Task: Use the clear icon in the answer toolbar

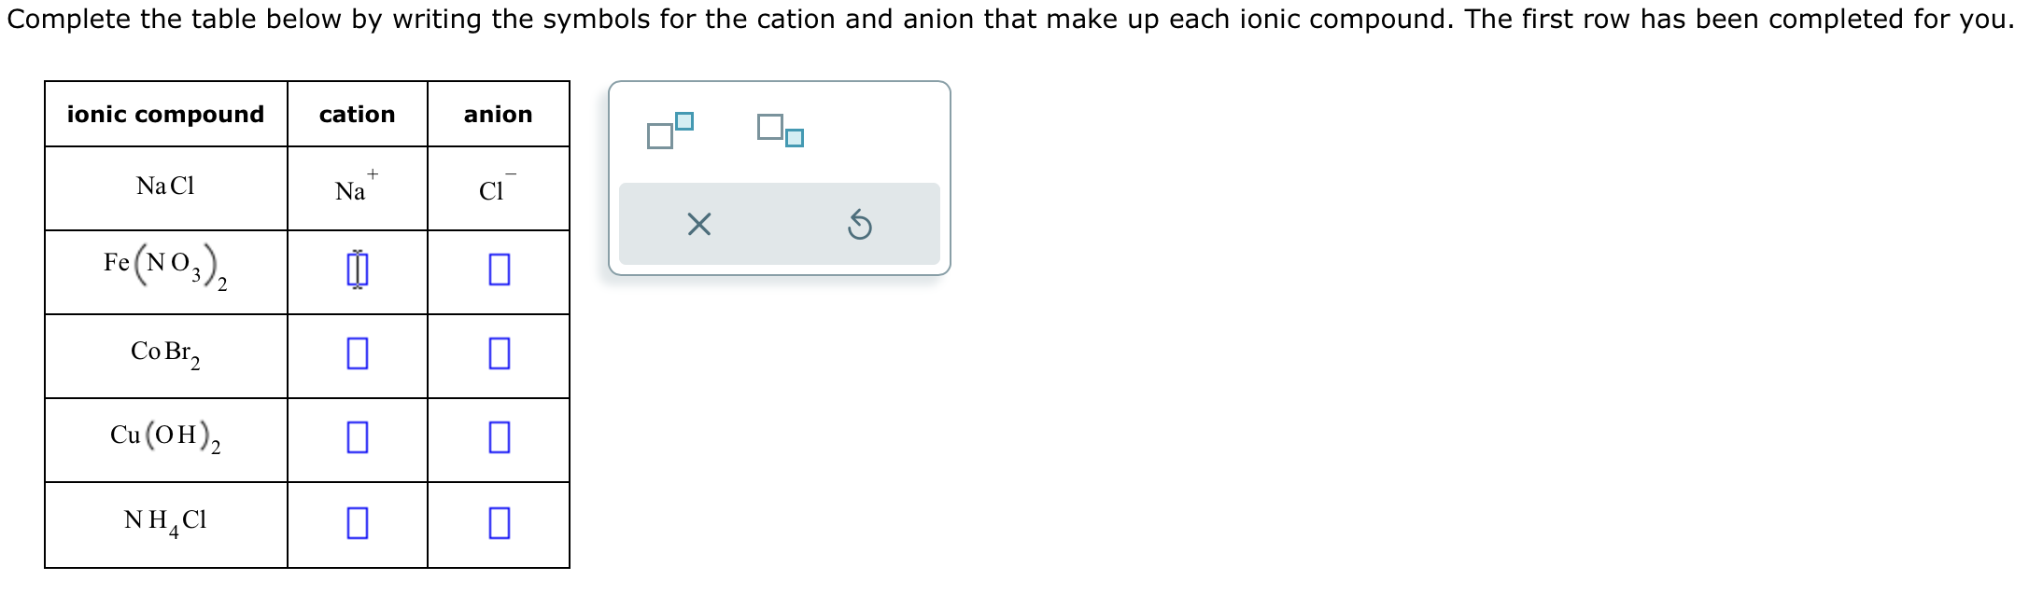Action: (698, 224)
